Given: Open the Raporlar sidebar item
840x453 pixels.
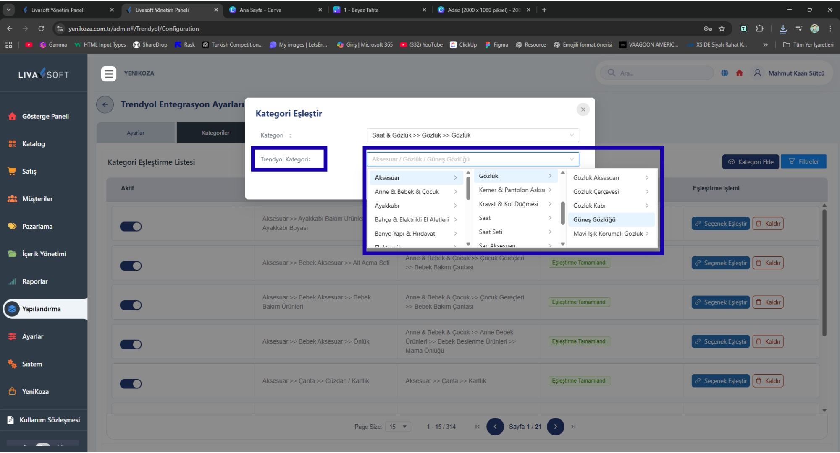Looking at the screenshot, I should pos(35,281).
